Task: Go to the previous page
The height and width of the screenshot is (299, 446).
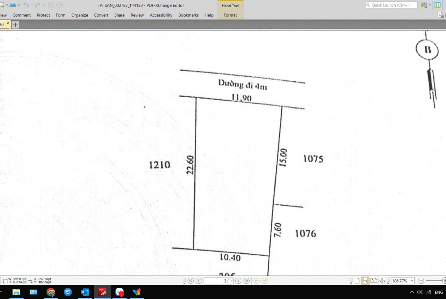Action: click(x=199, y=281)
